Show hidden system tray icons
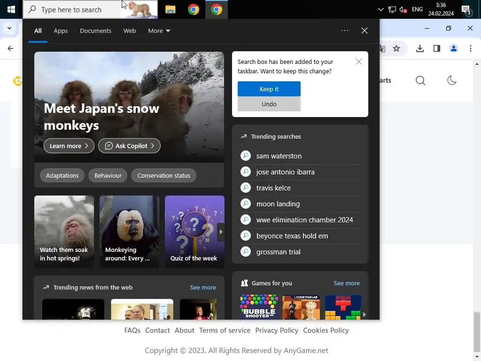Viewport: 481px width, 361px height. tap(380, 9)
